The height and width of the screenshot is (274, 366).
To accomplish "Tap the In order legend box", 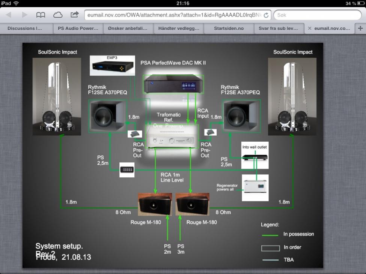I will [271, 249].
